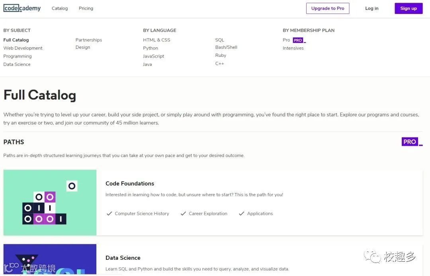Open Code Foundations path thumbnail

(50, 203)
